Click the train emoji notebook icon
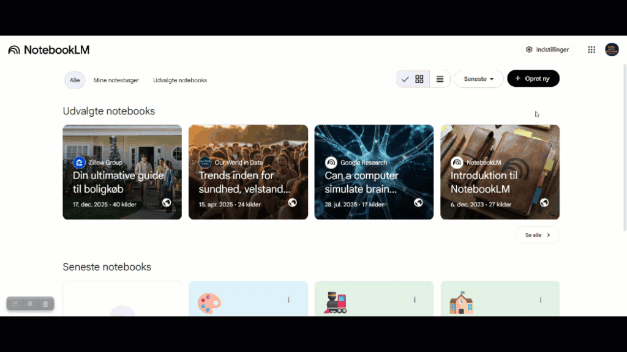 coord(336,302)
